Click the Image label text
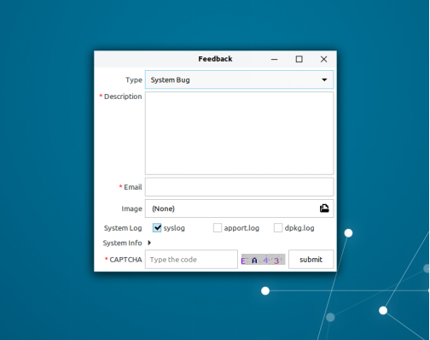The height and width of the screenshot is (340, 430). click(x=131, y=208)
